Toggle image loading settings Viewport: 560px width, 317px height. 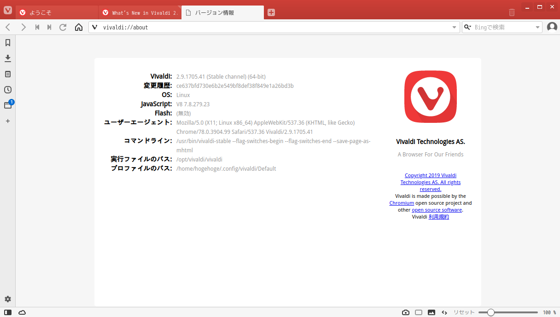coord(432,312)
